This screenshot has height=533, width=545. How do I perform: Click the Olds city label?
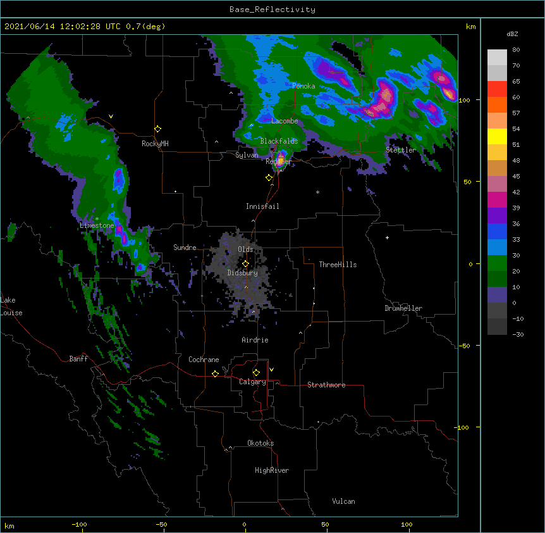pos(245,249)
